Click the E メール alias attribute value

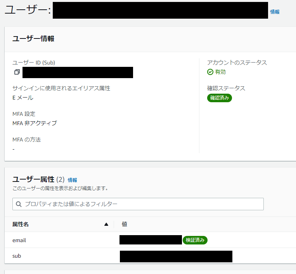point(23,98)
